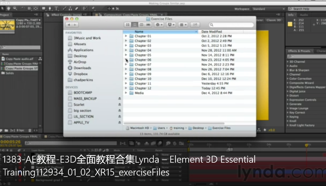
Task: Select the Rotation tool
Action: pos(23,9)
